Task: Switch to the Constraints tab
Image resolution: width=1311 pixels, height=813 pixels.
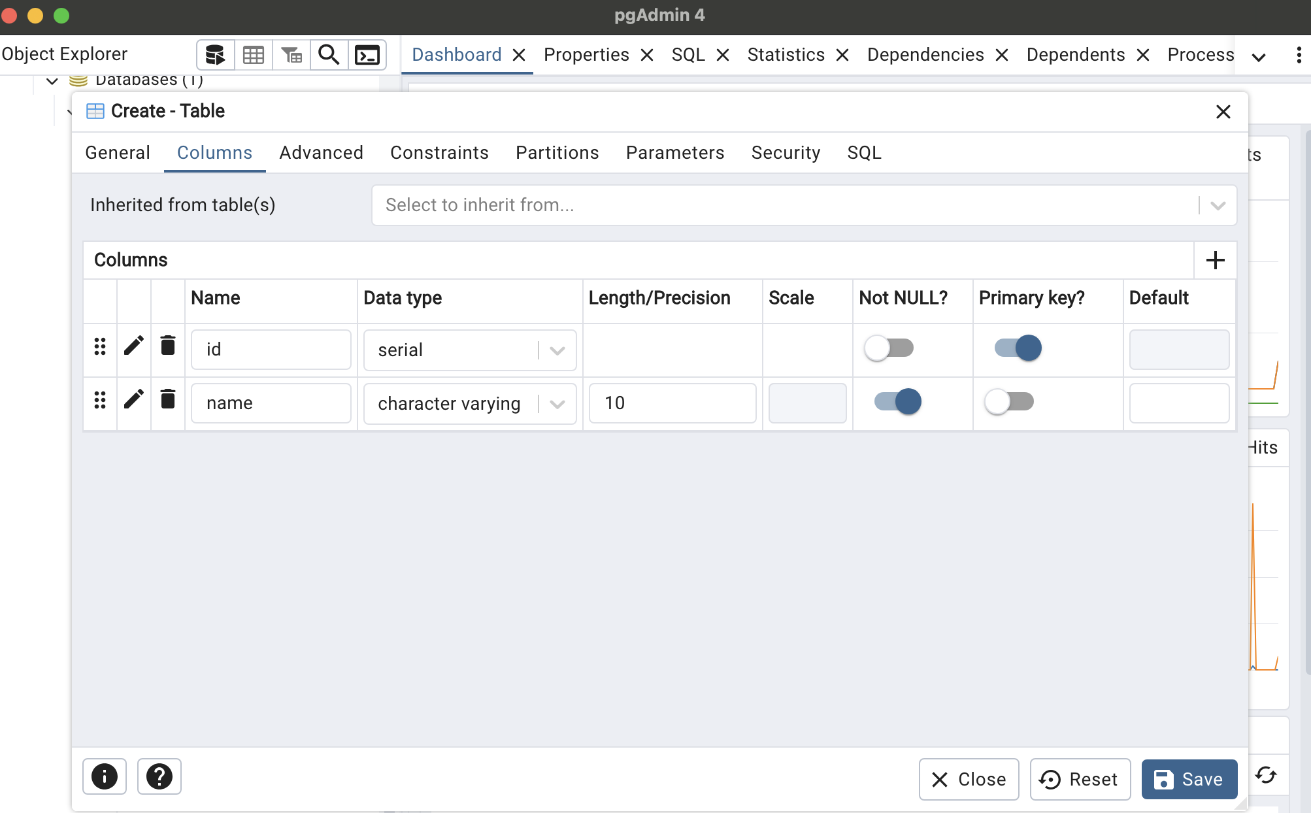Action: point(439,152)
